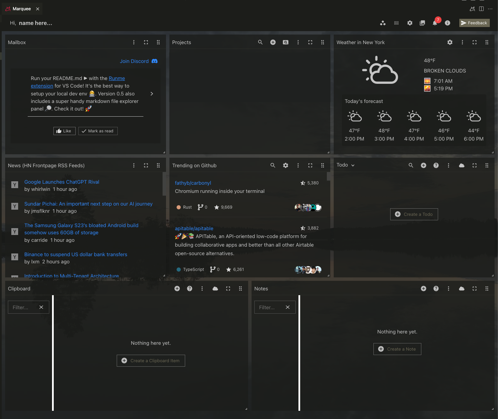Viewport: 498px width, 419px height.
Task: Open the notifications bell showing 7 alerts
Action: tap(435, 23)
